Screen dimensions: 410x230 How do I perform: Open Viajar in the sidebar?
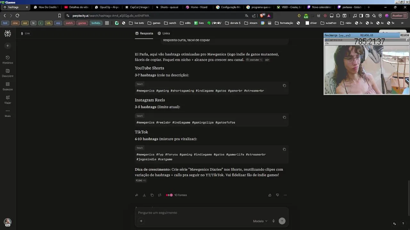(x=8, y=100)
